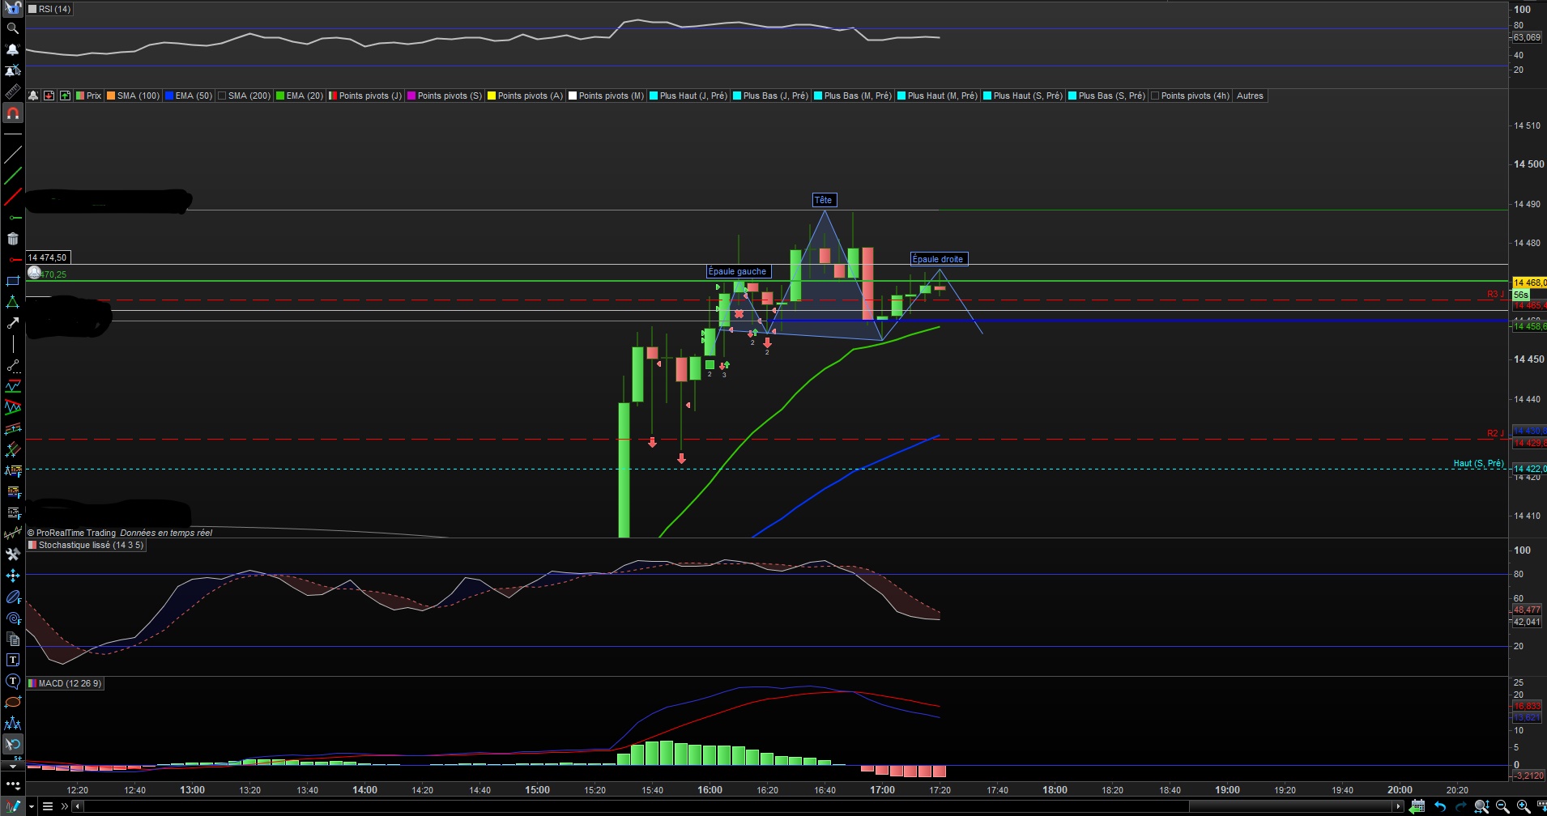Click the copy objects icon
1547x816 pixels.
point(12,639)
